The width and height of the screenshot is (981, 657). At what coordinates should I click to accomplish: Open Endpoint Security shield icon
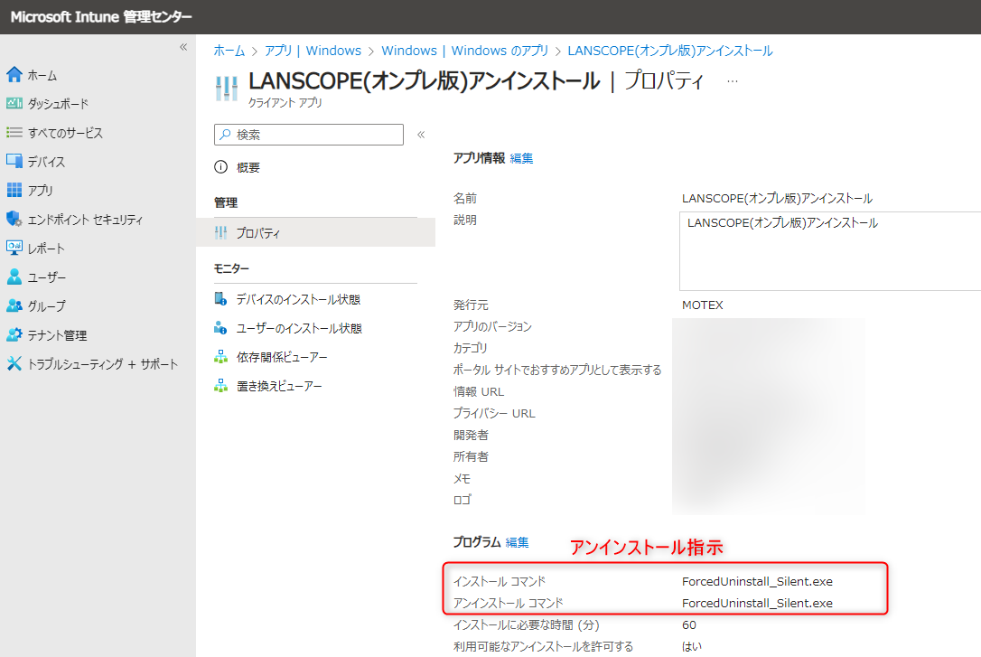[14, 219]
